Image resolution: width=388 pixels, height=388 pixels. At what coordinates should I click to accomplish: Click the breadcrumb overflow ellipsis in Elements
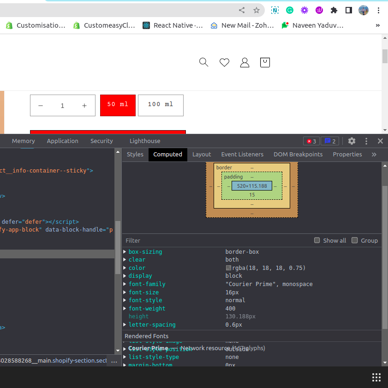pos(114,361)
